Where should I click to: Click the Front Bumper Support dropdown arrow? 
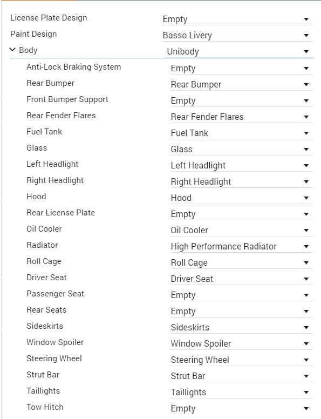[306, 101]
